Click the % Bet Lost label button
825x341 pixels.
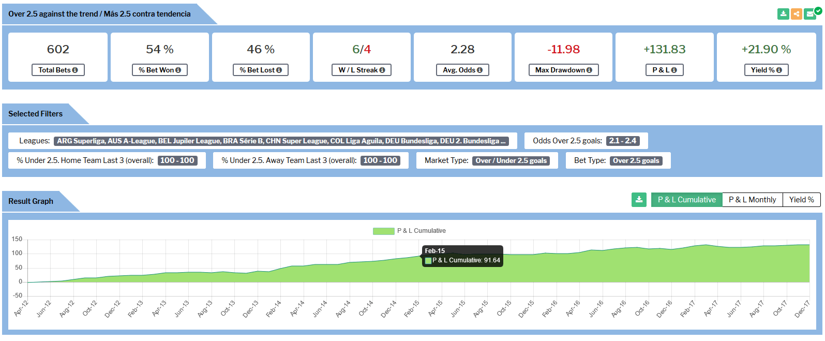(x=260, y=70)
